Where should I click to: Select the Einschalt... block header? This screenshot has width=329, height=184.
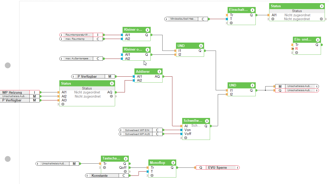click(242, 10)
